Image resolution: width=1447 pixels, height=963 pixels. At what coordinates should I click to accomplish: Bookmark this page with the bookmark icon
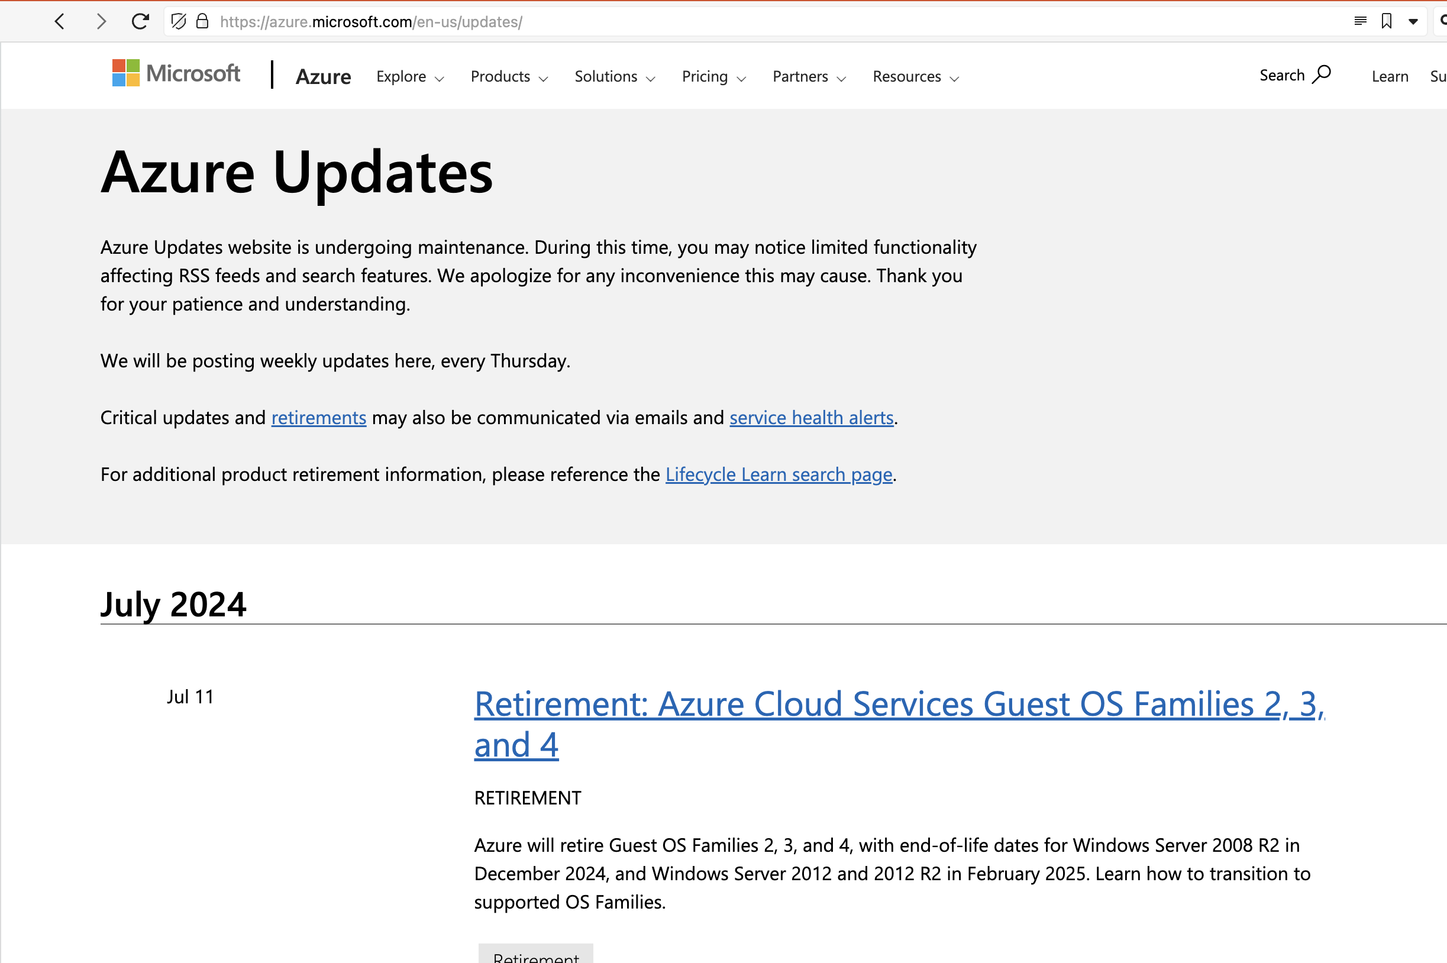[1387, 21]
